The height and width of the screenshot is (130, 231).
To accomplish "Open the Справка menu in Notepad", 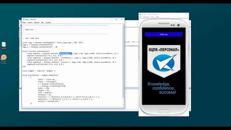I will tap(48, 22).
